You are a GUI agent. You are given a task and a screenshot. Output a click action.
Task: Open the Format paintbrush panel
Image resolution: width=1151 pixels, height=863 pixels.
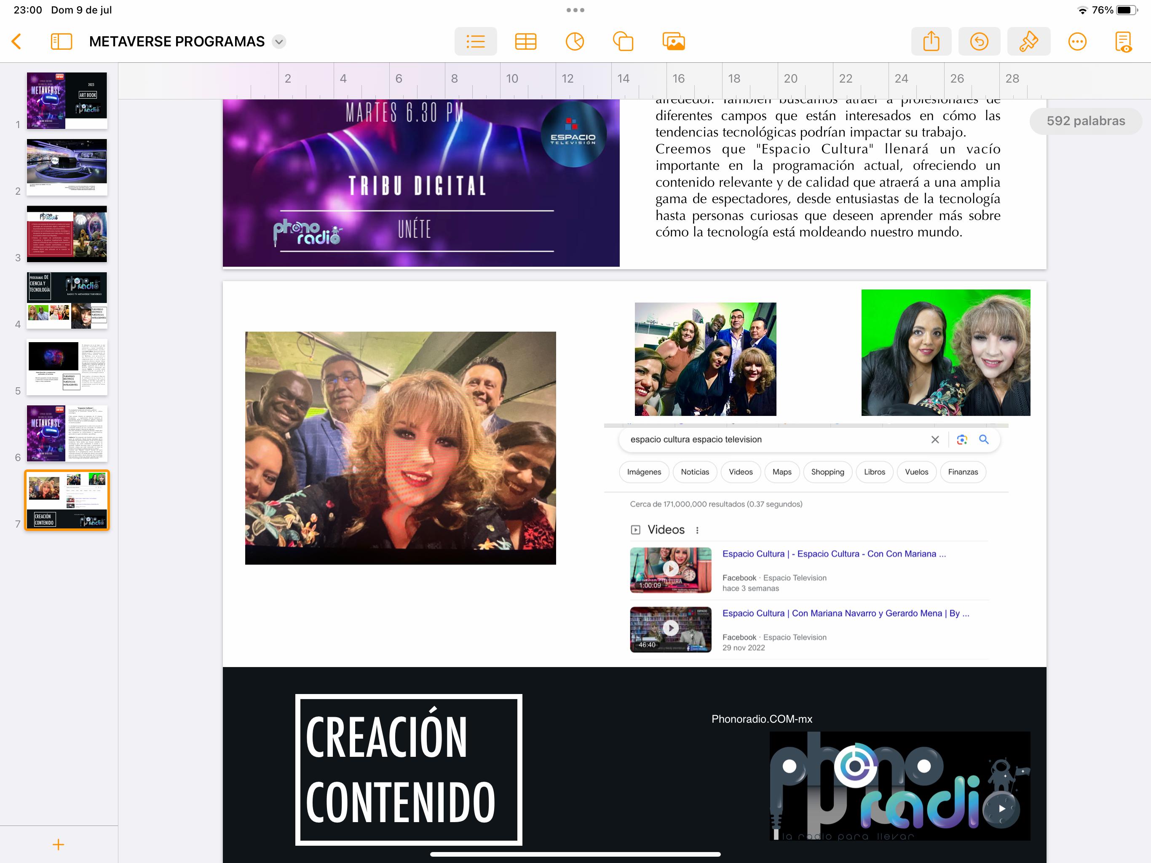(x=1028, y=41)
